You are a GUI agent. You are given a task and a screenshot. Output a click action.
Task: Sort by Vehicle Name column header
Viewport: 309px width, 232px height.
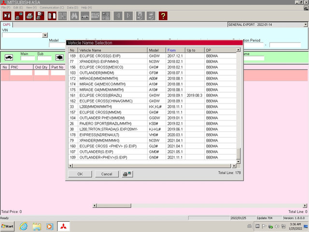click(x=112, y=50)
